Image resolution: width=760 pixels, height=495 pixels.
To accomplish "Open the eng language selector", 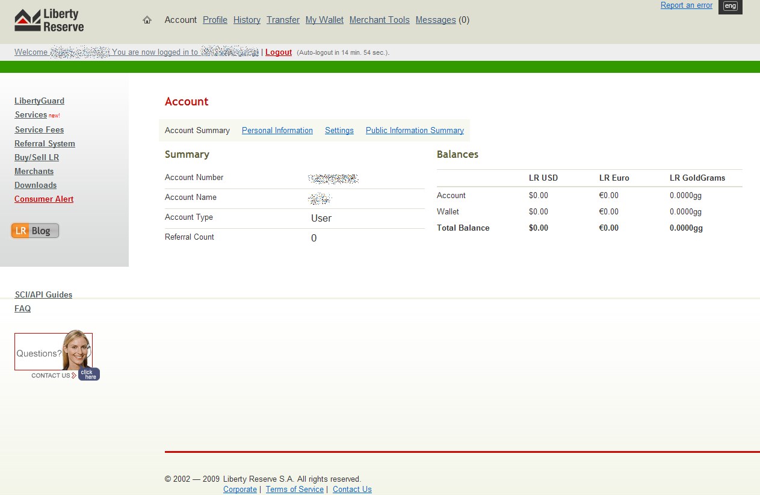I will point(730,6).
